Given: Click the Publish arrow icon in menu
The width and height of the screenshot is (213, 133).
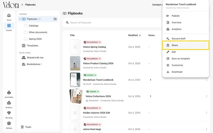Looking at the screenshot, I should click(168, 16).
